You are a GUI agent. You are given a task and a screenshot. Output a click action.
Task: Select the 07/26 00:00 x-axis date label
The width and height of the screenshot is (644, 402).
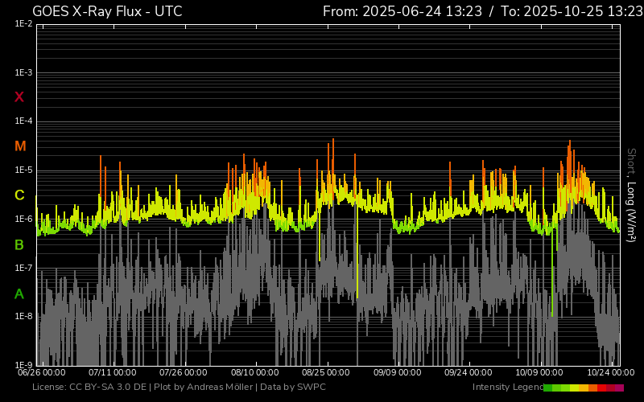coord(184,372)
